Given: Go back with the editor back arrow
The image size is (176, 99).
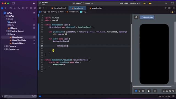Looking at the screenshot, I should [x=43, y=8].
